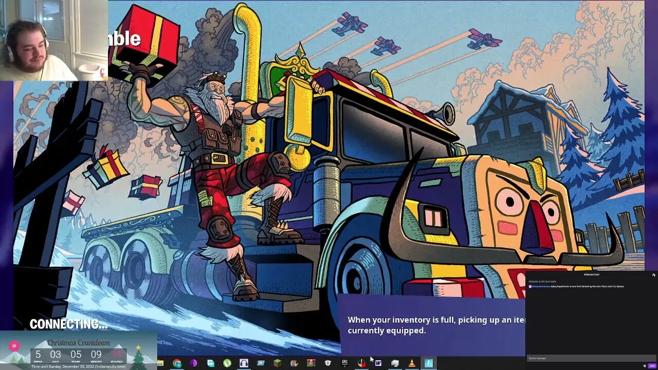The image size is (658, 370).
Task: Click the 'Welcome to the chat room' message
Action: tap(541, 282)
